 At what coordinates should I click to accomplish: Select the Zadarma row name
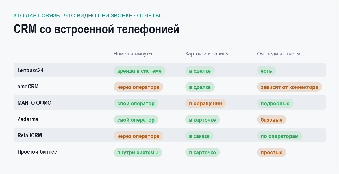(x=28, y=119)
